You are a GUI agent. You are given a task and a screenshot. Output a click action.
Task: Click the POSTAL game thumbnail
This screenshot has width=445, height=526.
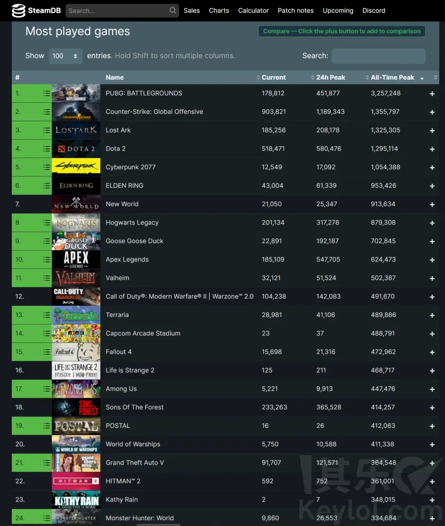(x=76, y=426)
